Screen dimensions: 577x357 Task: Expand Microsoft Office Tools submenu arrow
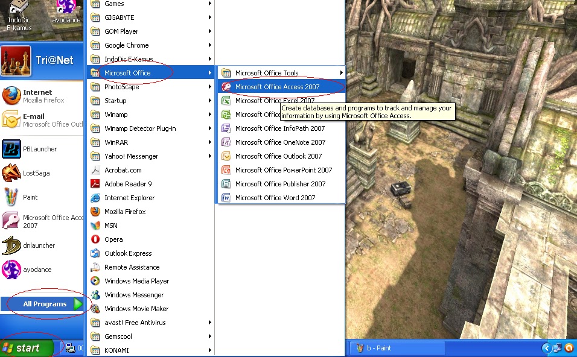click(x=341, y=73)
